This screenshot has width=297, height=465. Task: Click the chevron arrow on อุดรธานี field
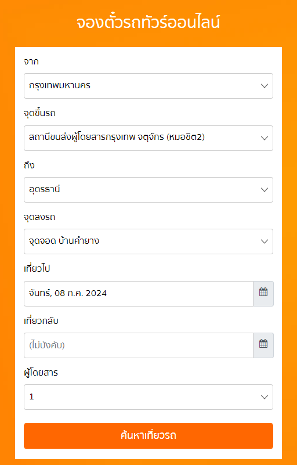point(265,190)
